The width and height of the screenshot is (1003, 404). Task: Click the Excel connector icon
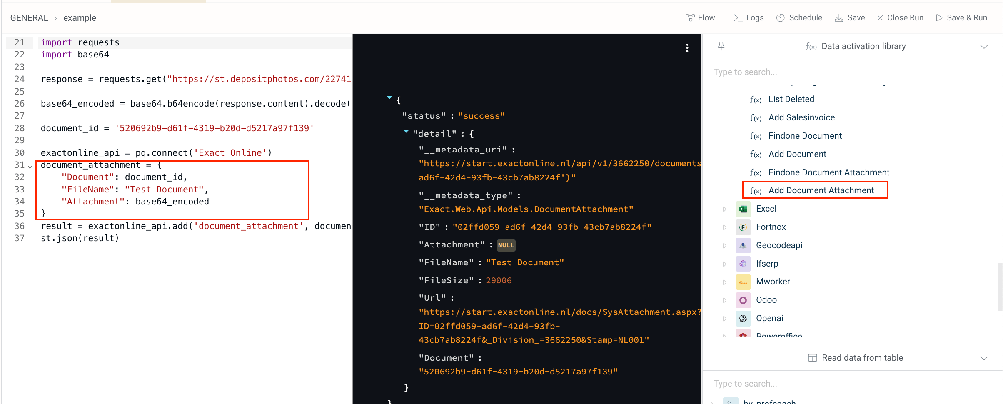point(743,209)
